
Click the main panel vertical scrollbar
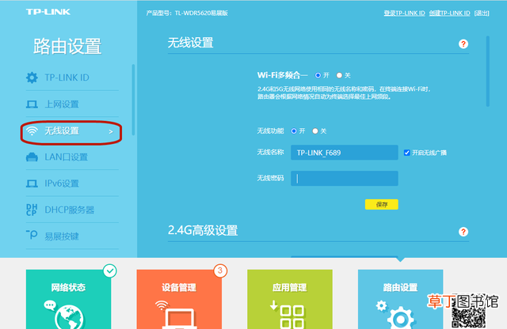pos(488,71)
